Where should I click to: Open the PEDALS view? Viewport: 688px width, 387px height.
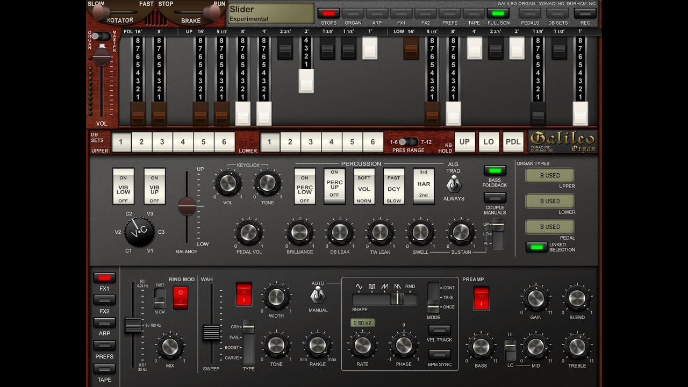tap(530, 13)
